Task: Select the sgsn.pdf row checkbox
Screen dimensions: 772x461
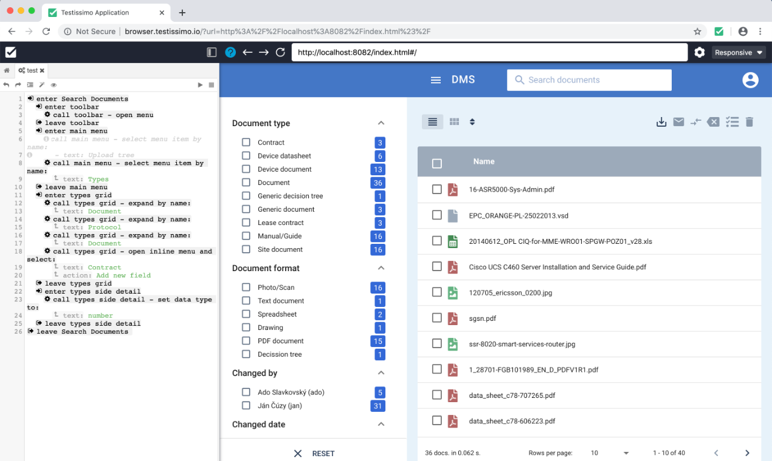Action: [436, 318]
